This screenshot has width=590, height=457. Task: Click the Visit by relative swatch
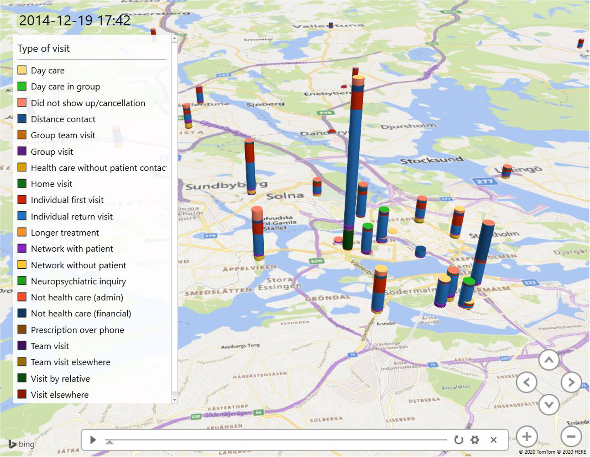click(22, 378)
